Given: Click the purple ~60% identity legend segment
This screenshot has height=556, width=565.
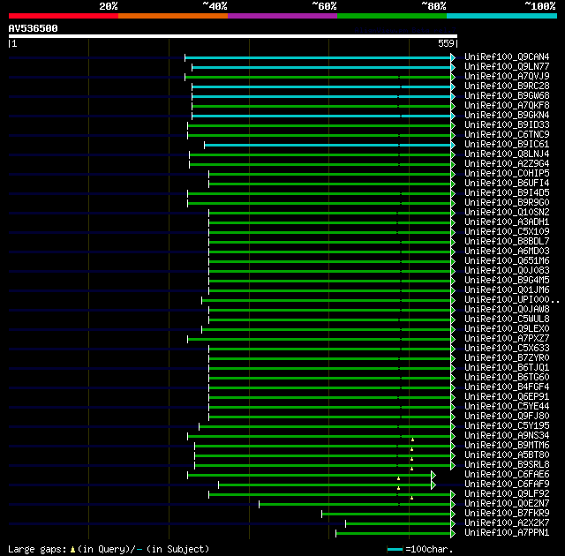Looking at the screenshot, I should point(282,16).
